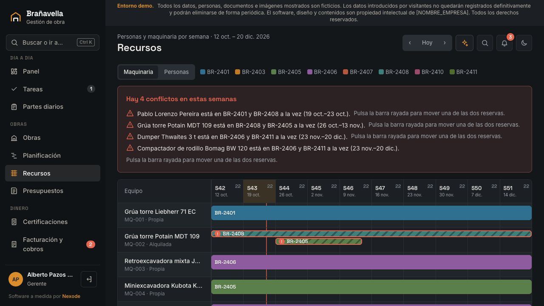Viewport: 544px width, 306px height.
Task: Click the 'Hay 4 conflictos en estas semanas' heading
Action: point(181,99)
